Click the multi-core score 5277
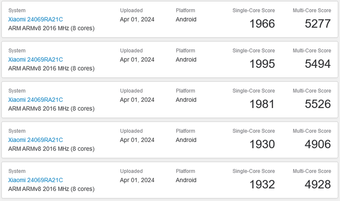 pos(318,24)
